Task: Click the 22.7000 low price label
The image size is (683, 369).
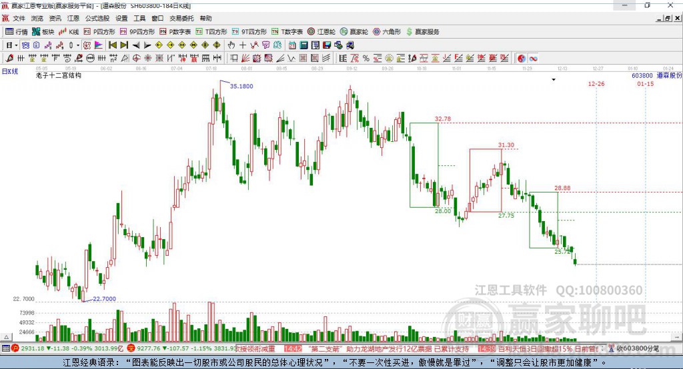Action: click(105, 299)
